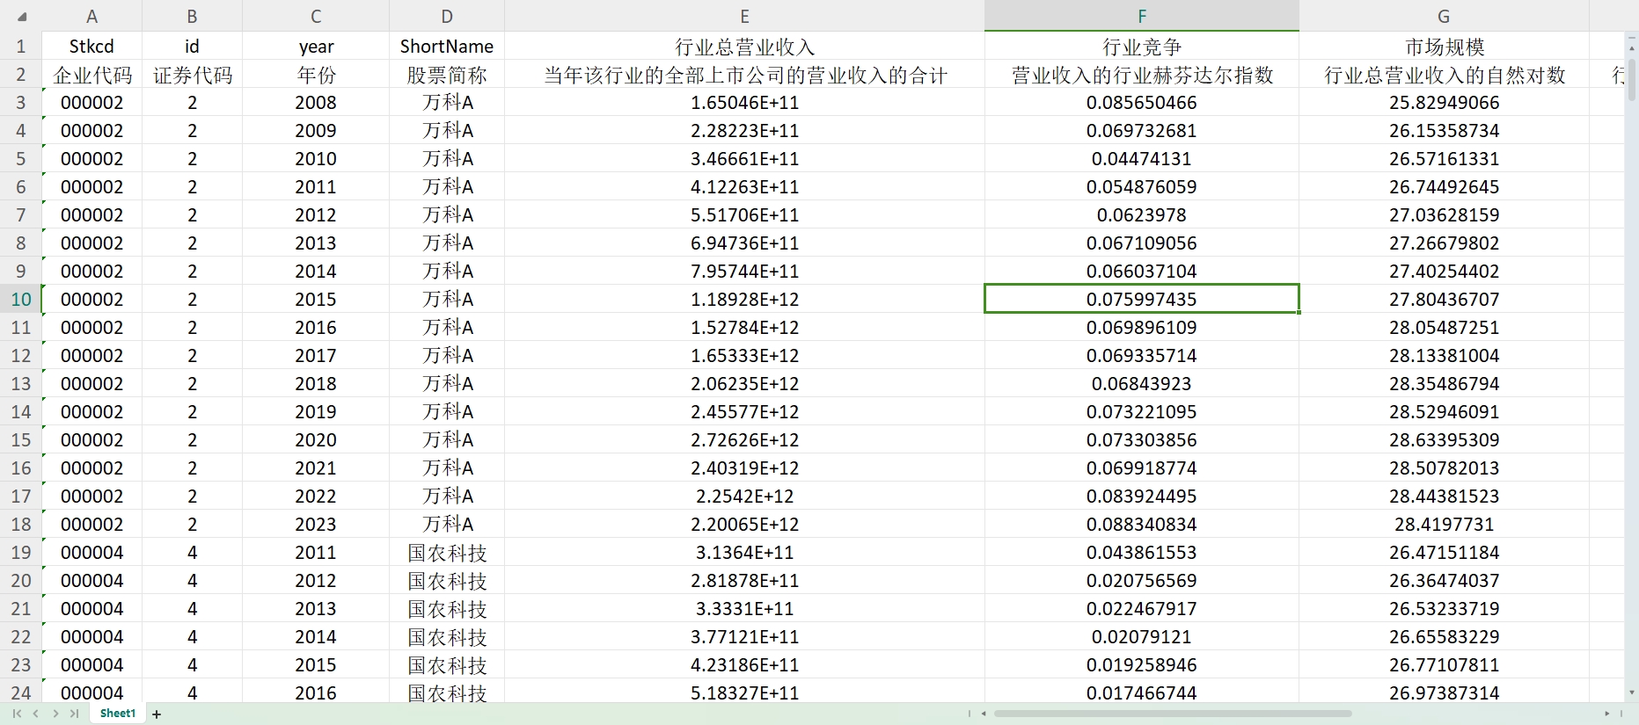The width and height of the screenshot is (1639, 725).
Task: Click the '25.82949066' cell
Action: (x=1444, y=102)
